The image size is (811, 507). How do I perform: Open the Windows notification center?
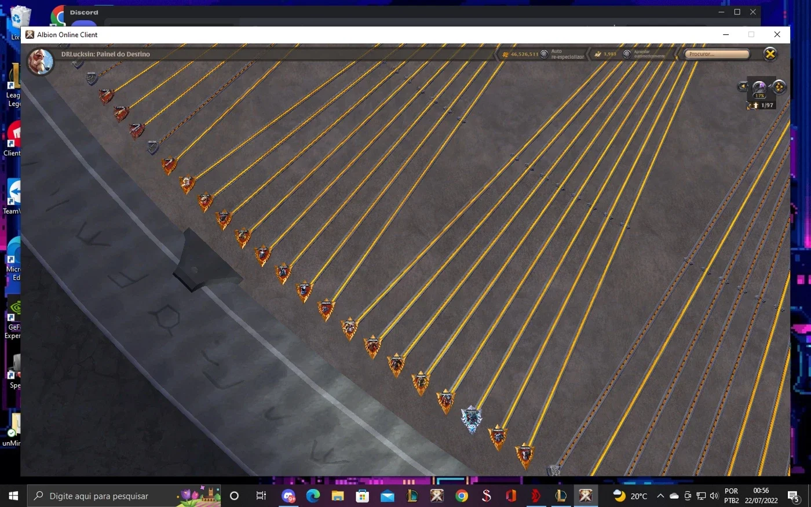(x=794, y=496)
